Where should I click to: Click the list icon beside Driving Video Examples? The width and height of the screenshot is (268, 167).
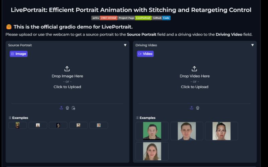pos(137,118)
